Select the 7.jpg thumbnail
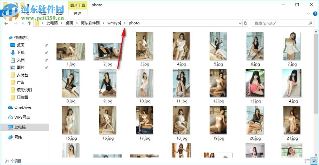Image resolution: width=319 pixels, height=165 pixels. [x=292, y=46]
